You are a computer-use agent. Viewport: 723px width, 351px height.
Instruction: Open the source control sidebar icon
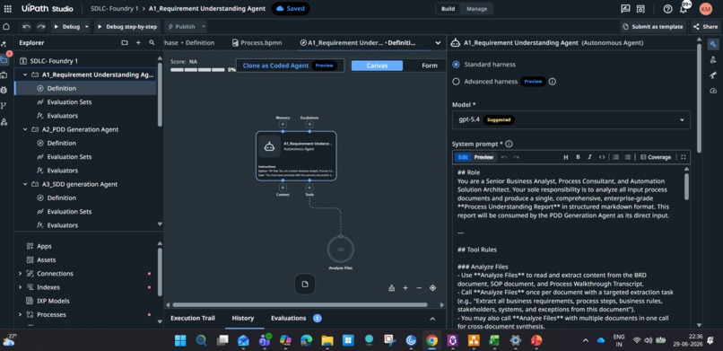point(4,106)
